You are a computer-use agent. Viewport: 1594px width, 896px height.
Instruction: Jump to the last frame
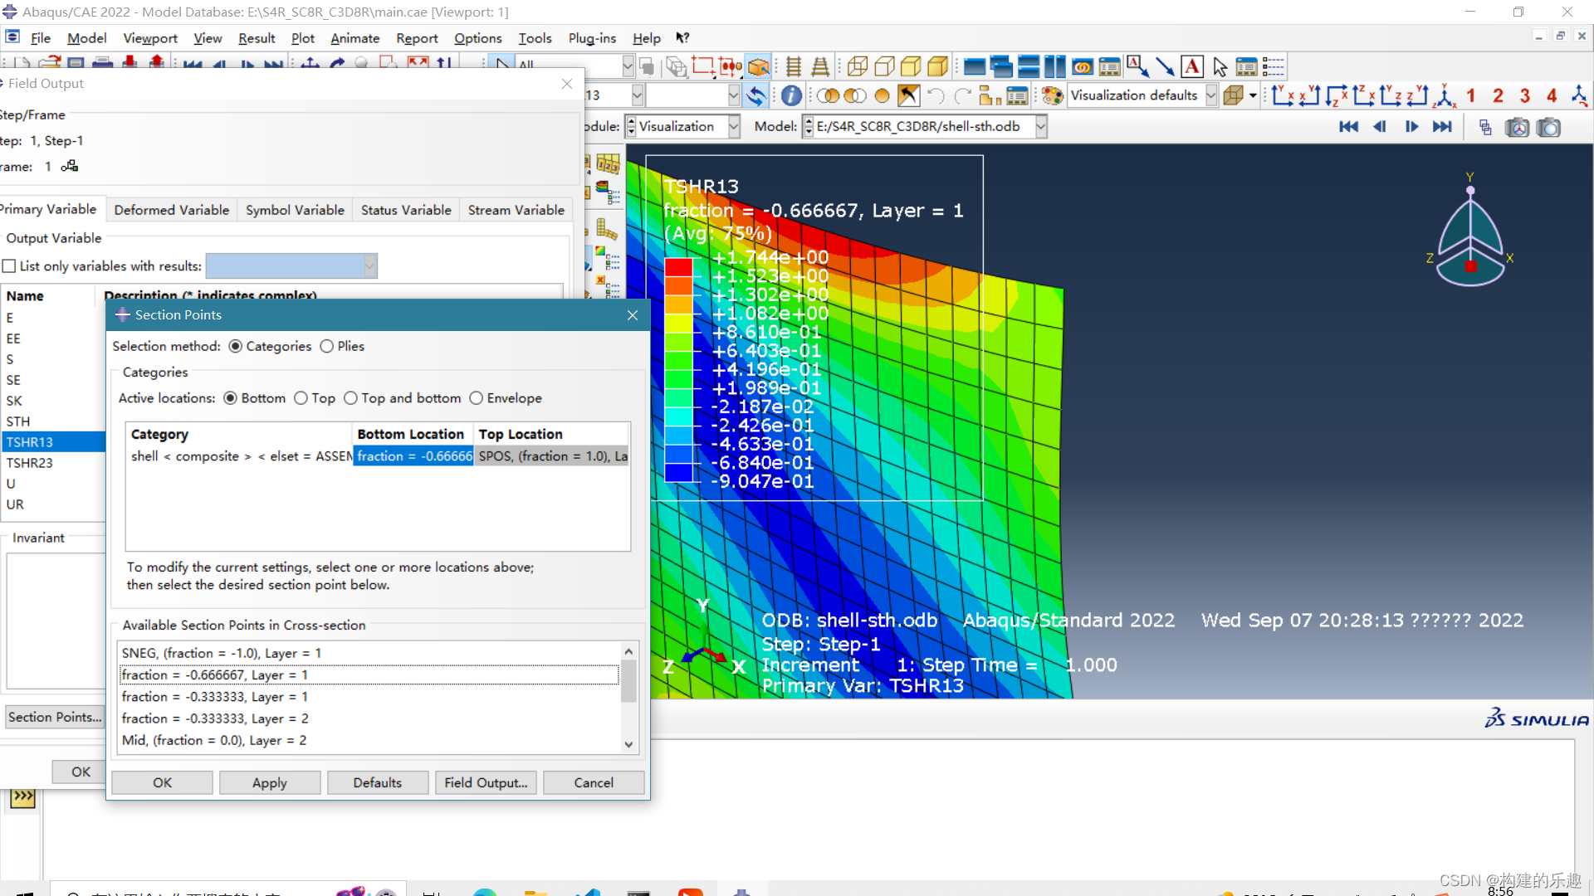[1443, 126]
